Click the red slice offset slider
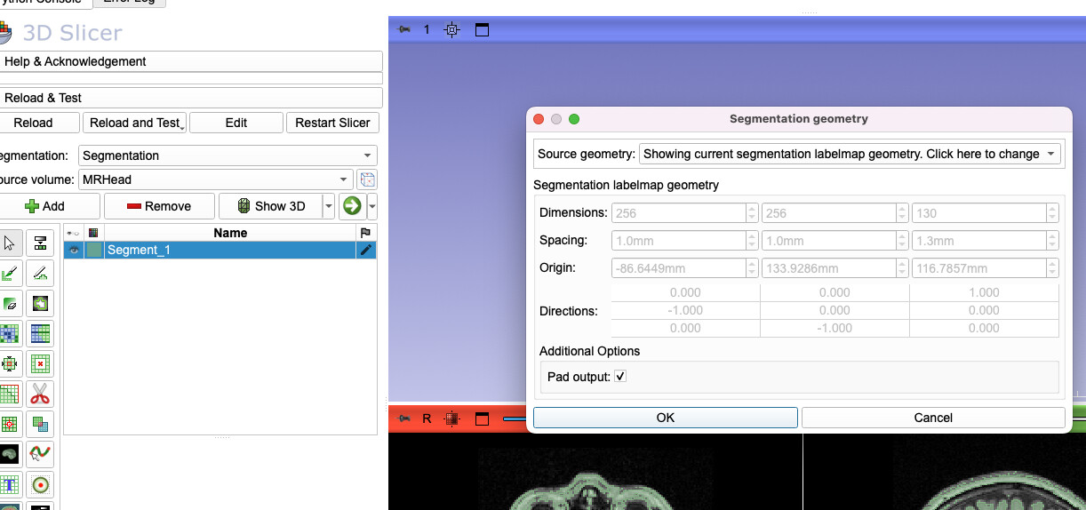 click(x=515, y=418)
